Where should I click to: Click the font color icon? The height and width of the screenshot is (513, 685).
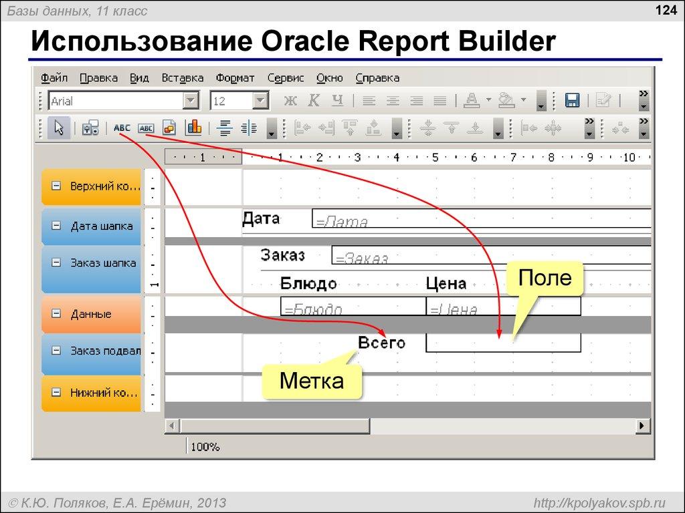pyautogui.click(x=472, y=100)
